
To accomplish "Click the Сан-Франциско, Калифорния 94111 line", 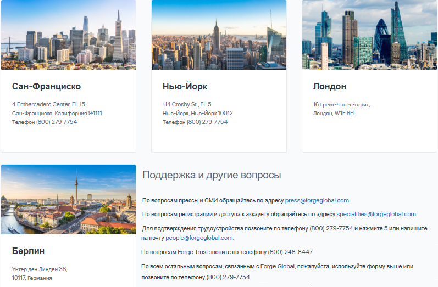I will [57, 113].
